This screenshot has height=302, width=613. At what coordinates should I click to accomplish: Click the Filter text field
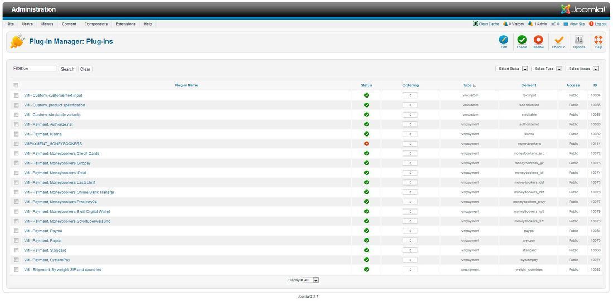pos(40,69)
